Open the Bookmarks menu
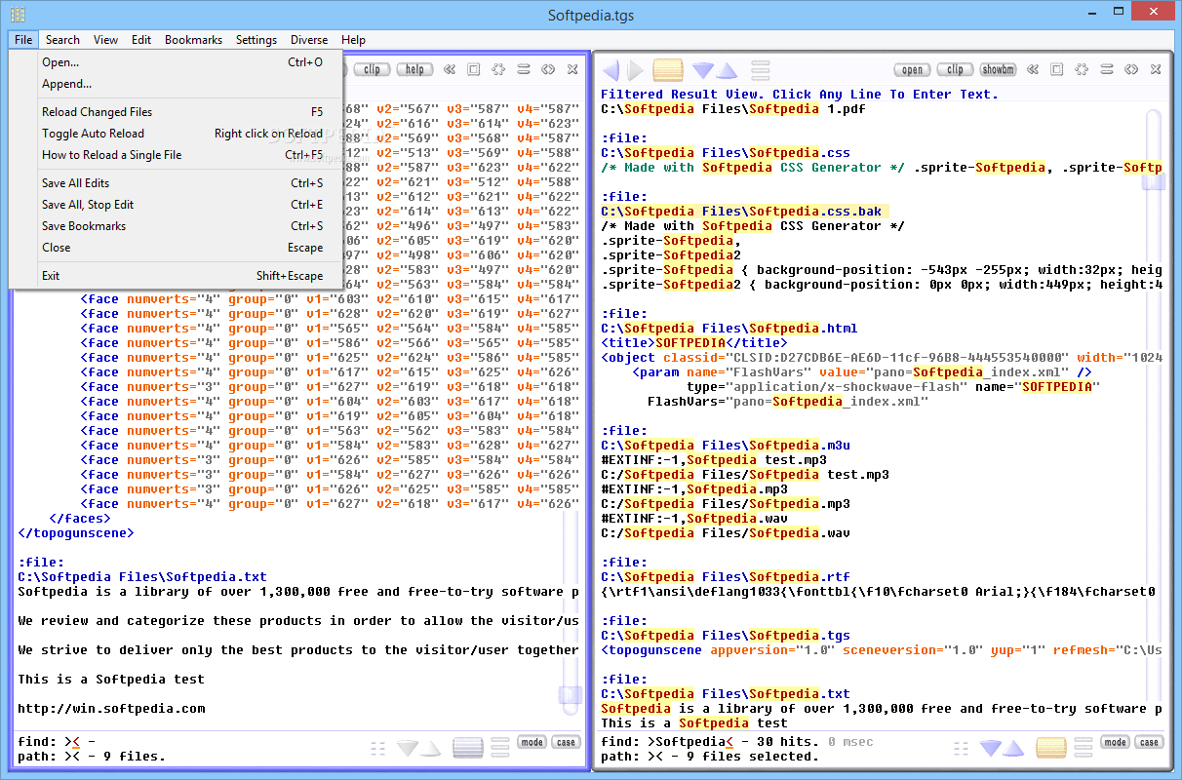 click(193, 40)
